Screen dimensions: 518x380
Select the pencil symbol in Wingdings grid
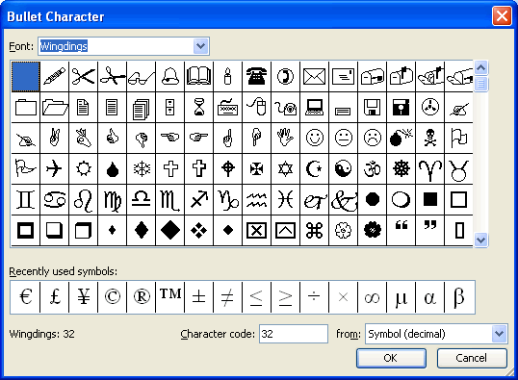coord(55,76)
